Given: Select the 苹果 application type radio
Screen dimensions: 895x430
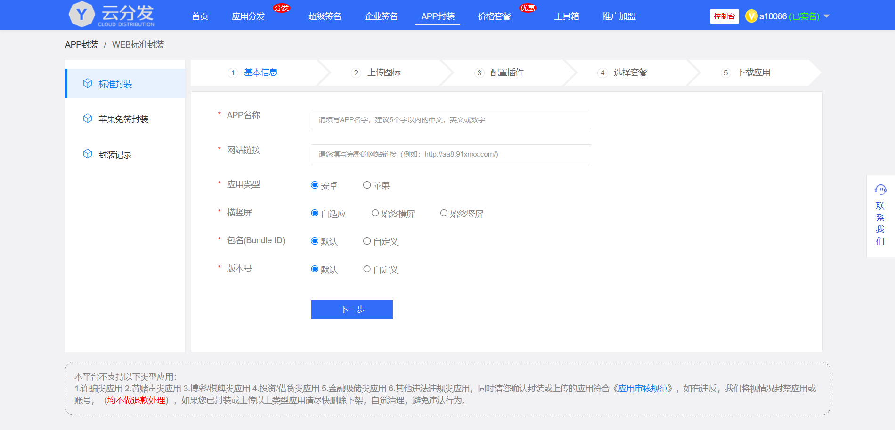Looking at the screenshot, I should tap(367, 185).
